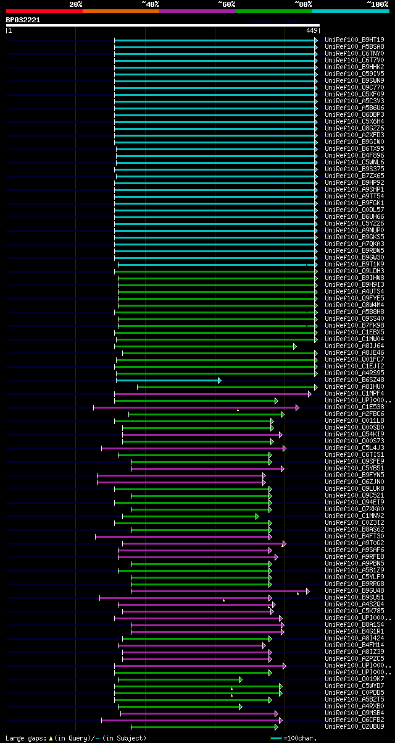Select the BP032221 query label
The height and width of the screenshot is (743, 395).
pos(23,20)
